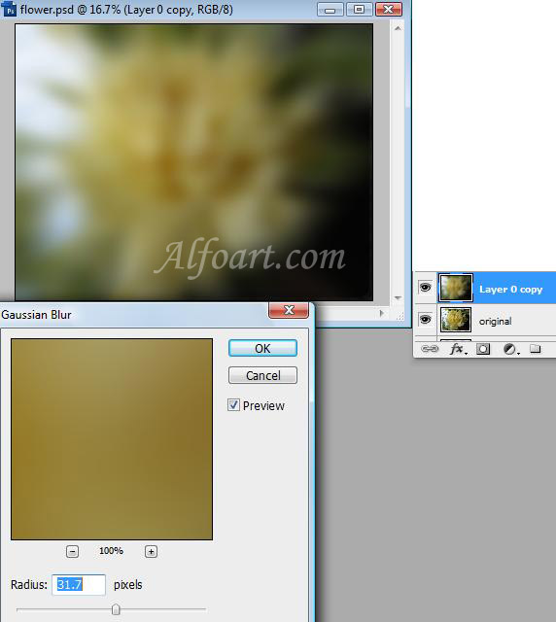The image size is (556, 622).
Task: Confirm Gaussian Blur with OK
Action: click(262, 348)
